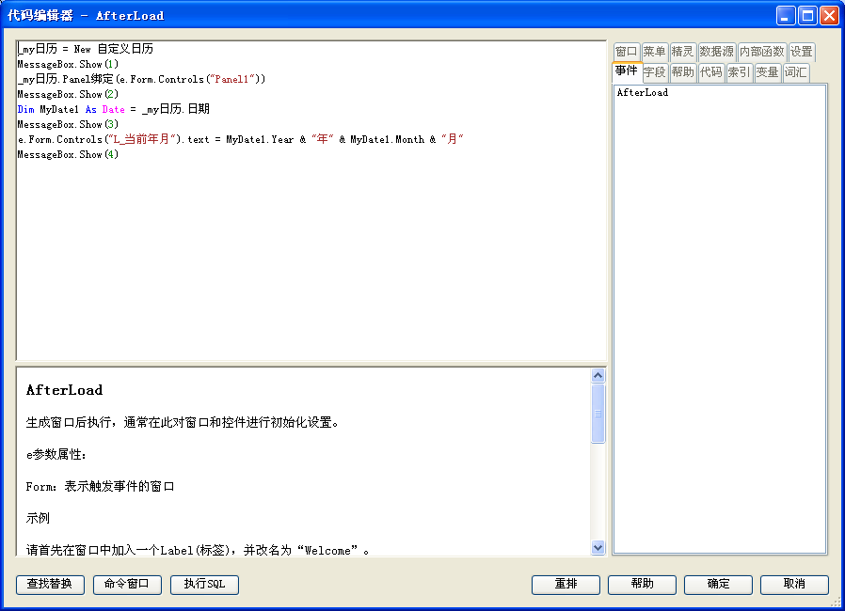Maximize the 代码编辑器 window
845x611 pixels.
807,15
